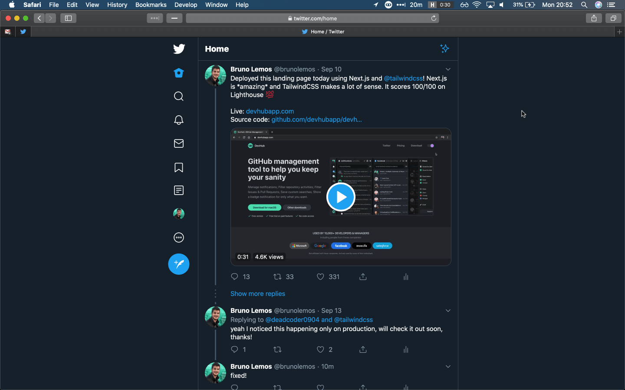The height and width of the screenshot is (390, 625).
Task: Open More options circle icon in sidebar
Action: (179, 237)
